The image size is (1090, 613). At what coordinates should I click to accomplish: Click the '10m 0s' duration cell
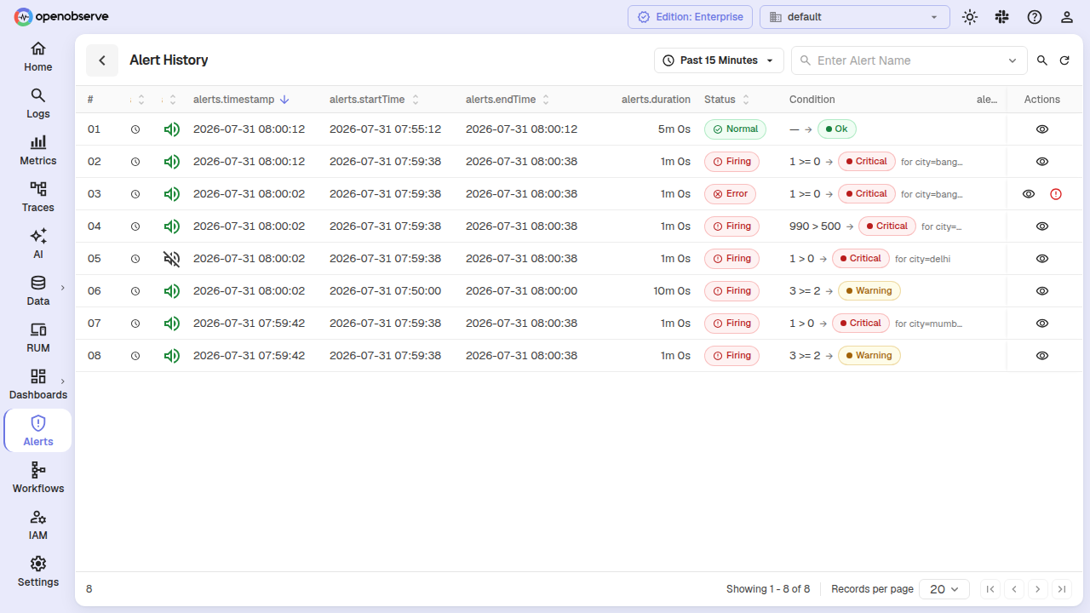coord(672,291)
